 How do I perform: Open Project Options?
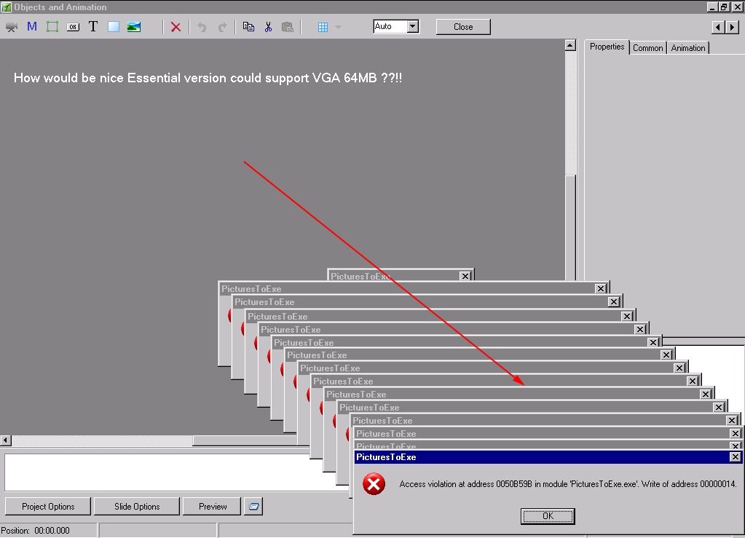(48, 506)
